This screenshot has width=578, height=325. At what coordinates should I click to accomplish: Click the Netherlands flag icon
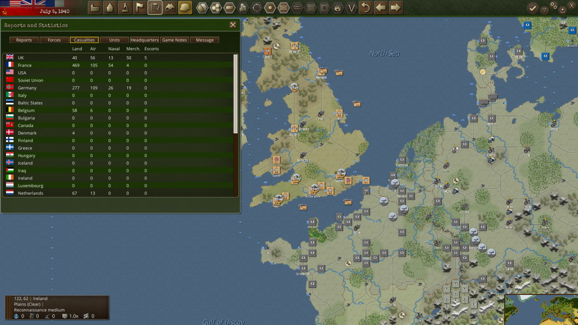10,193
